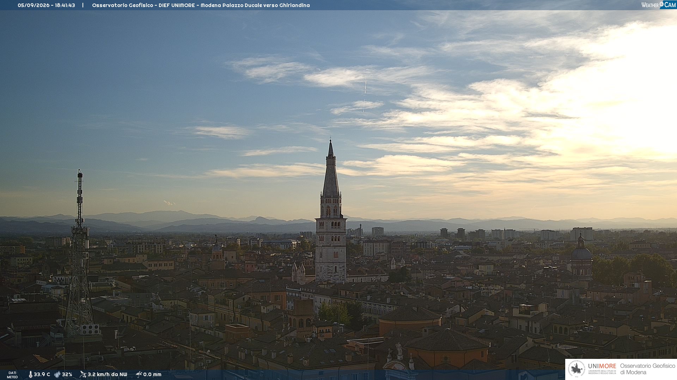The width and height of the screenshot is (677, 380).
Task: Click the radio antenna lattice tower
Action: pyautogui.click(x=80, y=253)
